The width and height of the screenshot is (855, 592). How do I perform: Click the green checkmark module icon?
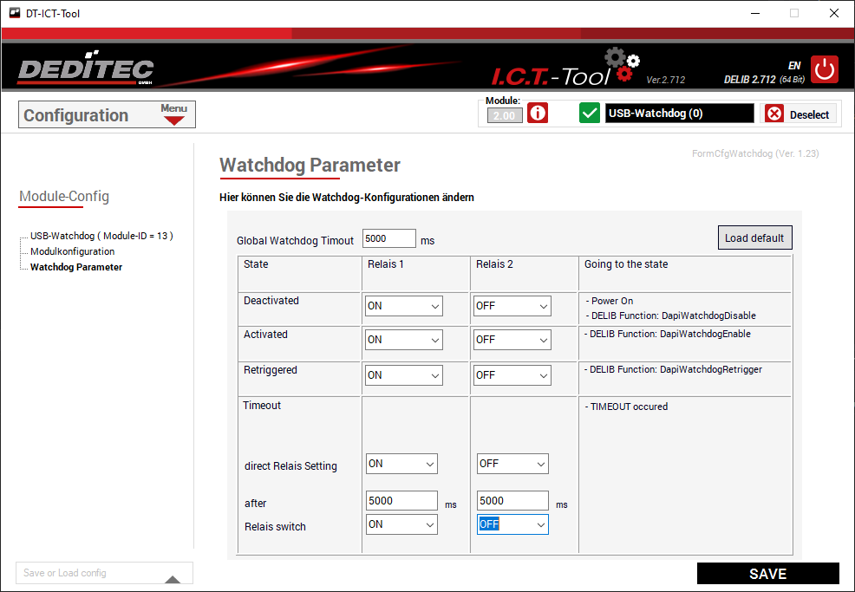click(x=590, y=114)
